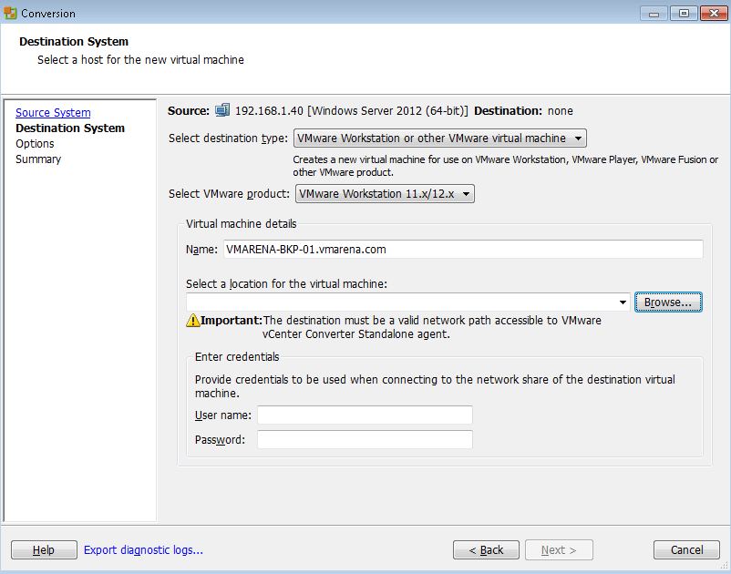Focus the Password field

pos(365,439)
